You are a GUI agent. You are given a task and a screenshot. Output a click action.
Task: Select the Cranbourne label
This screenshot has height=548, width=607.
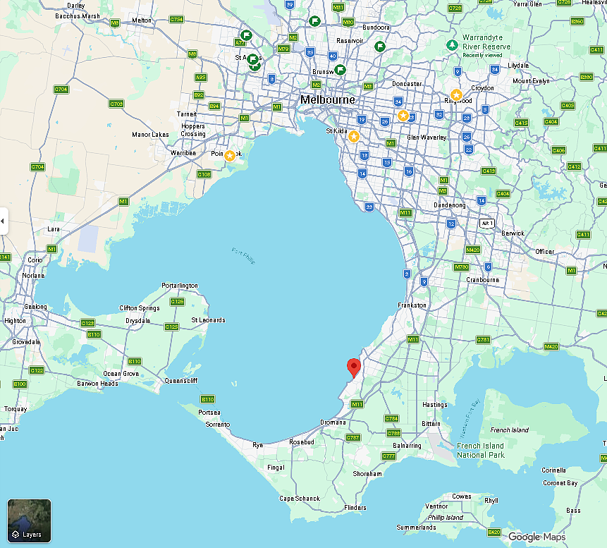click(x=482, y=279)
